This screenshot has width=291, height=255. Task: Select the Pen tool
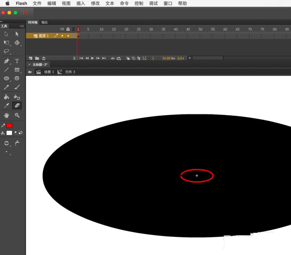point(7,61)
